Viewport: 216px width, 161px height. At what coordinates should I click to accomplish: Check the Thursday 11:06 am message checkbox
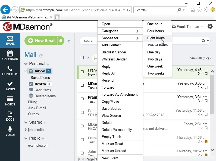pos(82,140)
